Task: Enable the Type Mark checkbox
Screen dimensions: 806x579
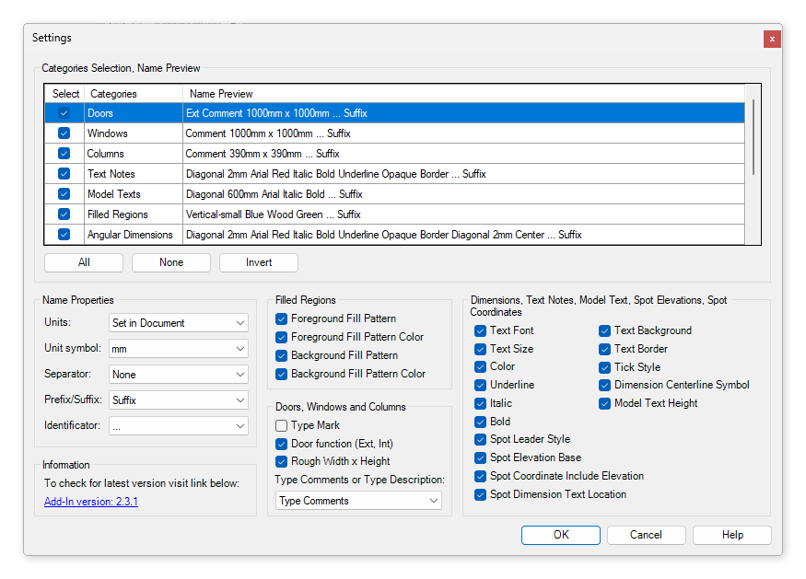Action: (x=282, y=425)
